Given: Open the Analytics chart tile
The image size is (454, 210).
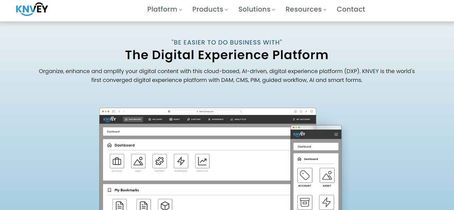Looking at the screenshot, I should click(x=203, y=161).
